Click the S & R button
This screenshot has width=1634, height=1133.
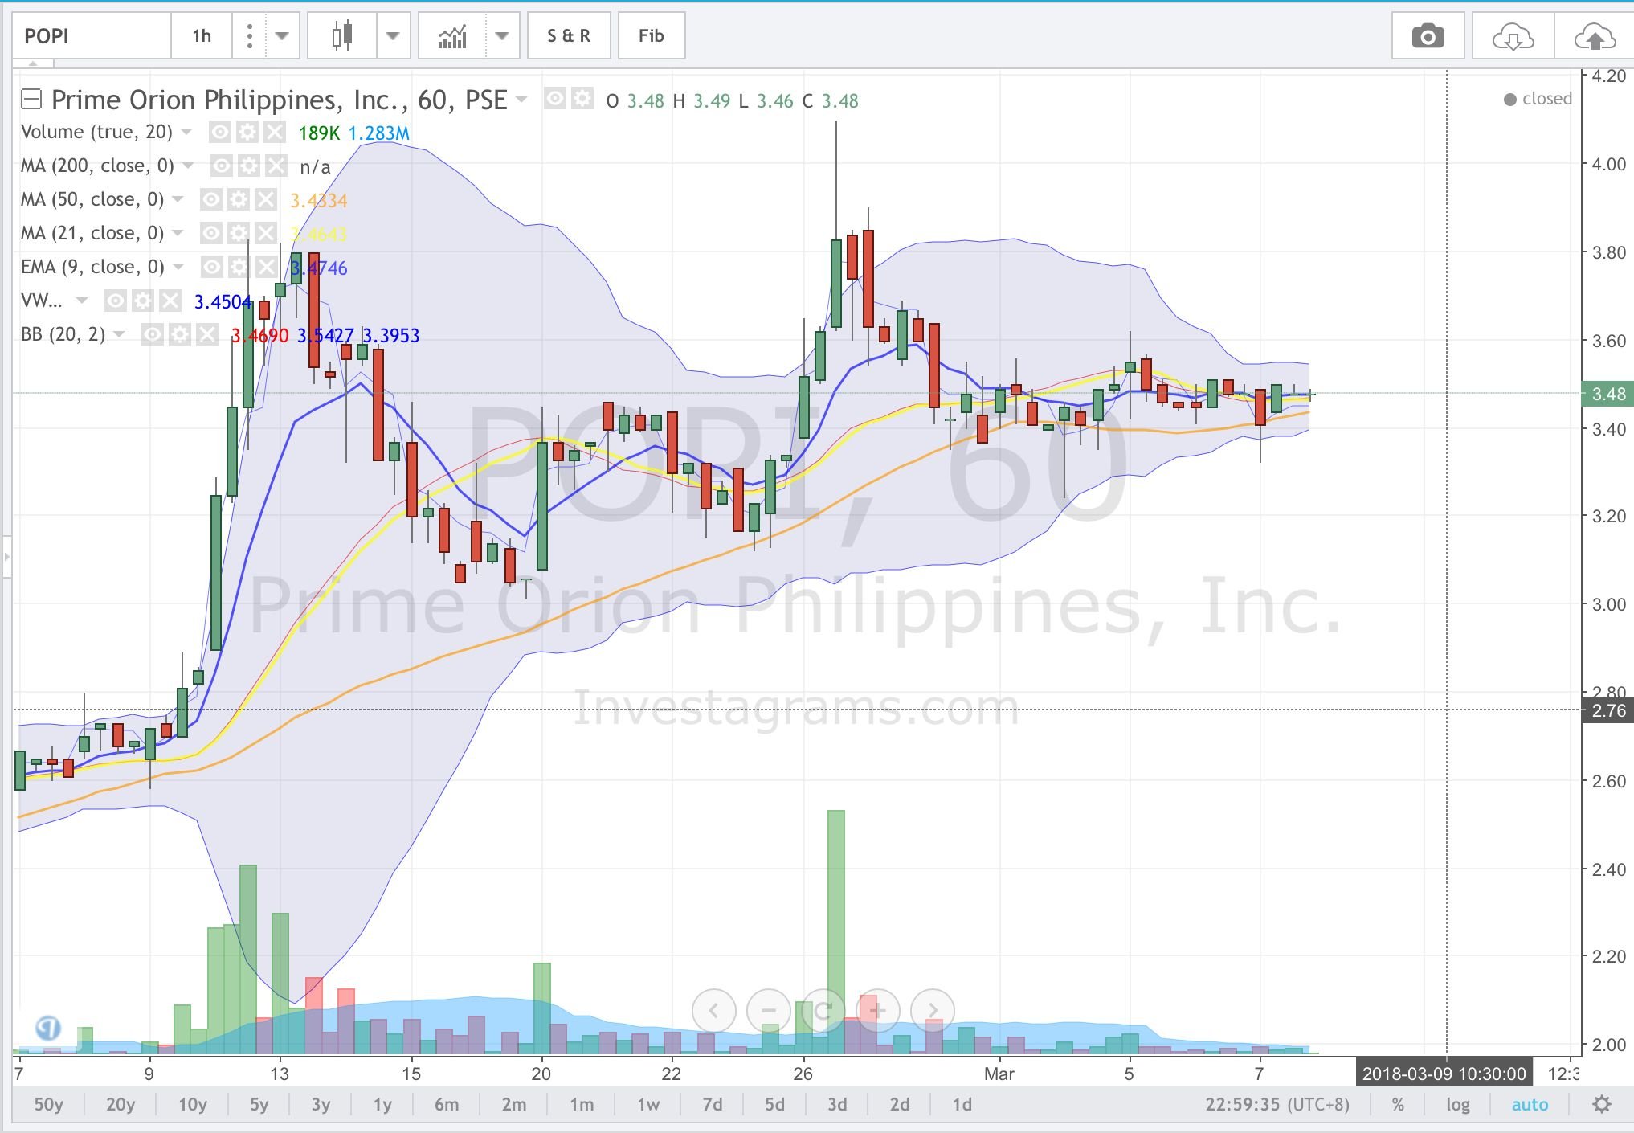coord(569,36)
